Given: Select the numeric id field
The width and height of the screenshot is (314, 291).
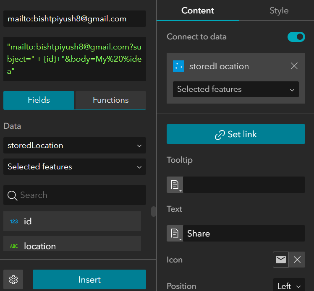Looking at the screenshot, I should [72, 221].
